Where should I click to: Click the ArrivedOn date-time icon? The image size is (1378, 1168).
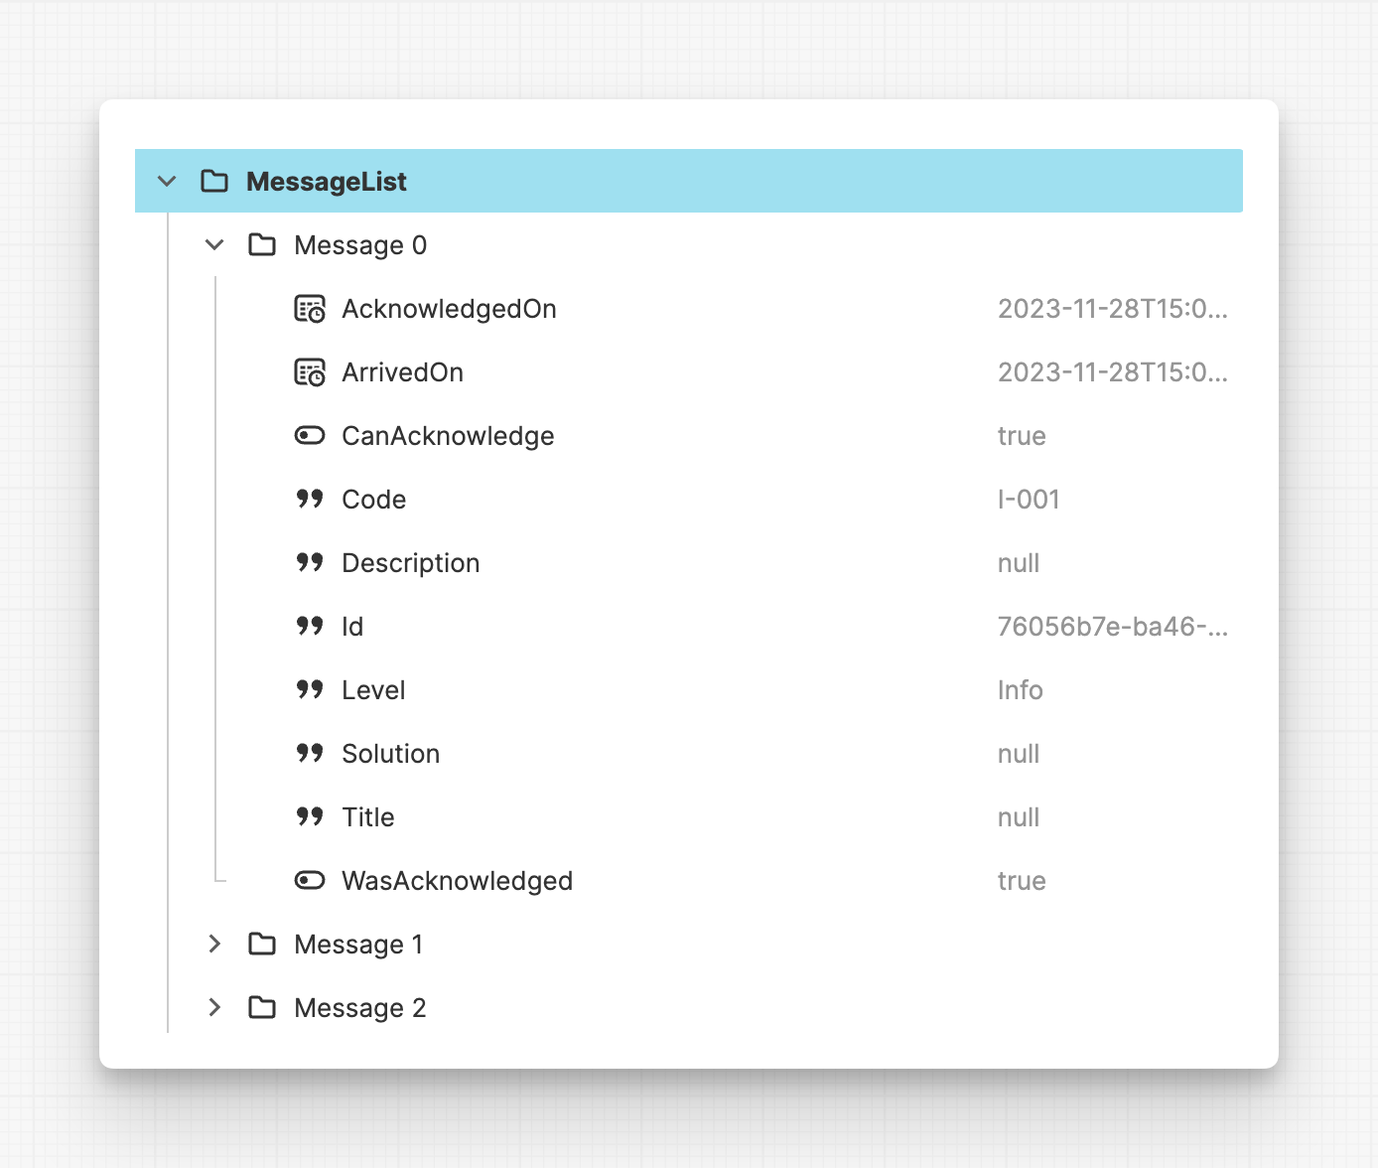[310, 372]
